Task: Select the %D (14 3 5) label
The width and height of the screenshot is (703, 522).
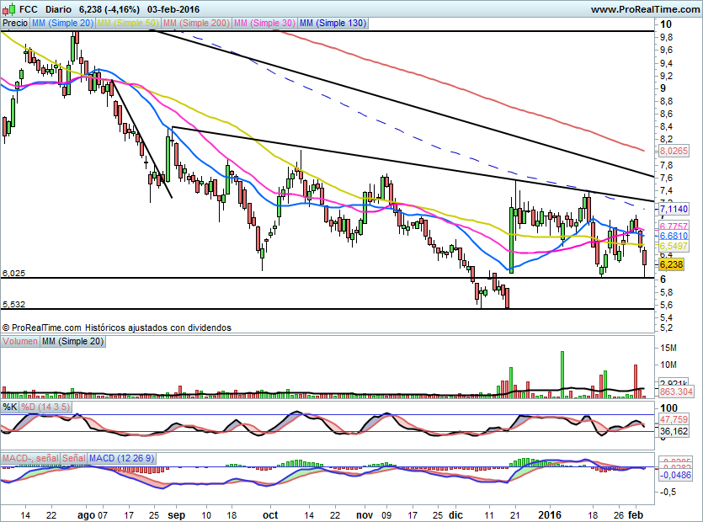Action: pyautogui.click(x=45, y=407)
